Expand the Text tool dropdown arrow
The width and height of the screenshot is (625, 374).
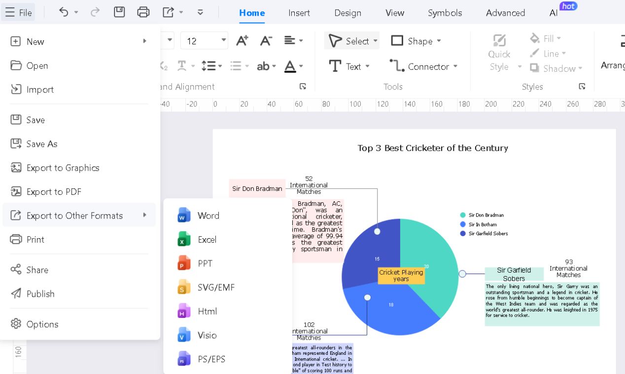(x=367, y=66)
